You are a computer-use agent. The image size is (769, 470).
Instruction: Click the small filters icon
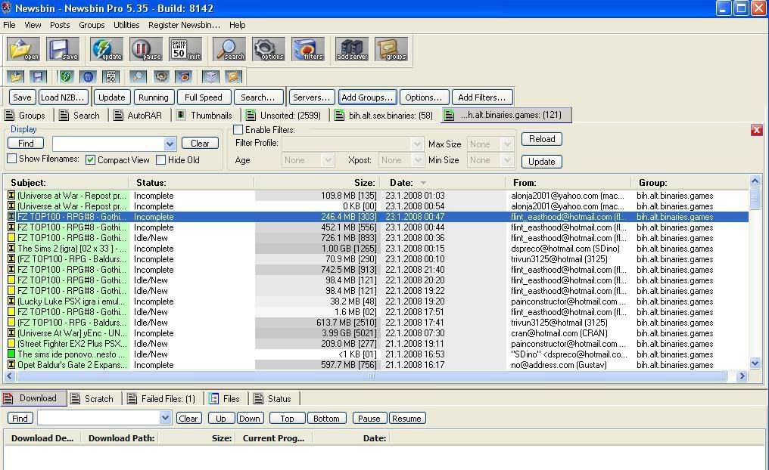coord(183,76)
